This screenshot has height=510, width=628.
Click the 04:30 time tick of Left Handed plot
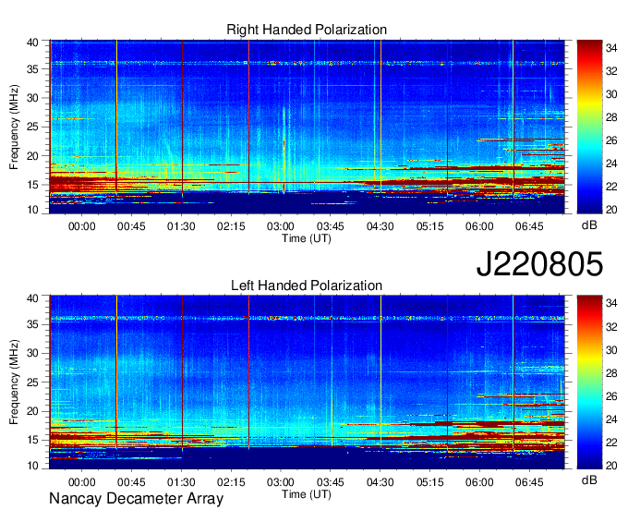(x=380, y=482)
